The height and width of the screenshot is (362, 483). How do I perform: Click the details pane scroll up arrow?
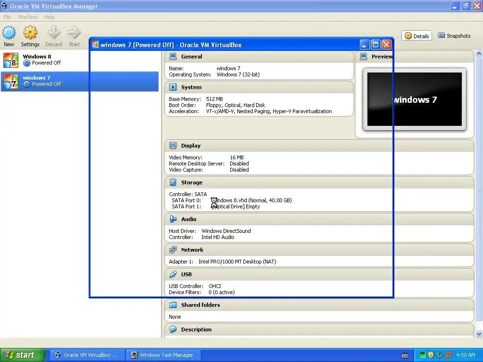479,54
